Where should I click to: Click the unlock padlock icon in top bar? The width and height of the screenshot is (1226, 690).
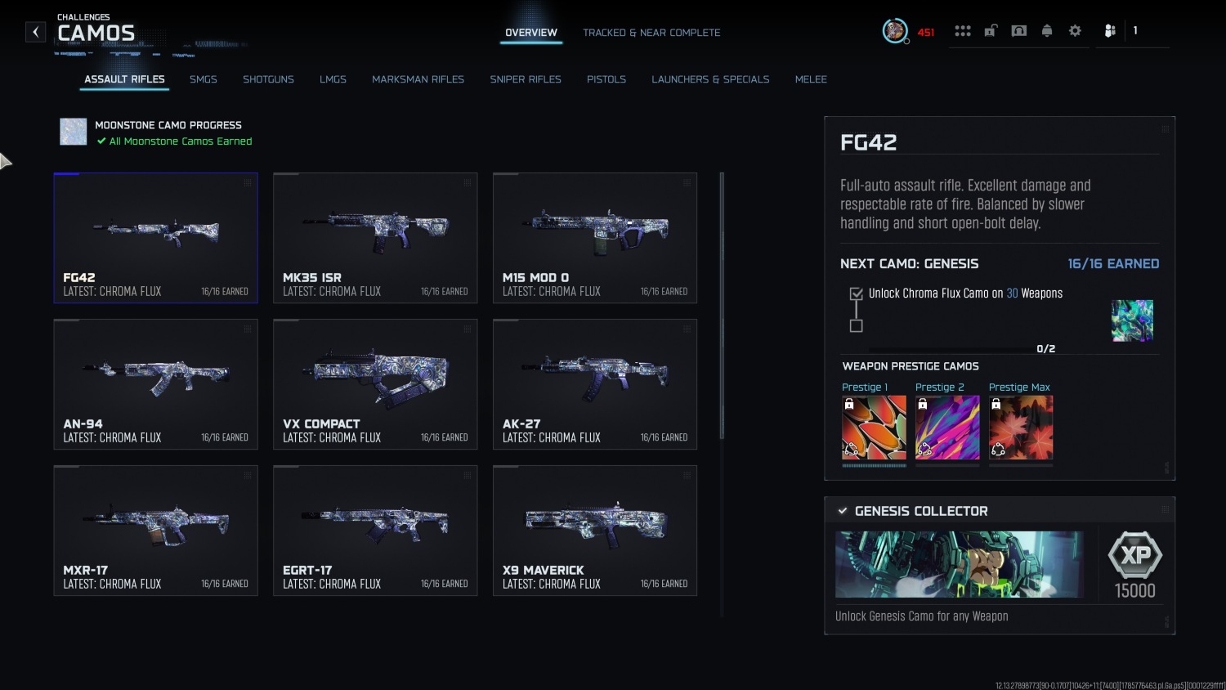(991, 31)
